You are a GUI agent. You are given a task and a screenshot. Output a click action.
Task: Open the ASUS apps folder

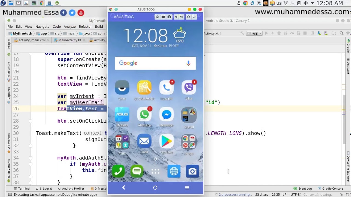tap(122, 142)
